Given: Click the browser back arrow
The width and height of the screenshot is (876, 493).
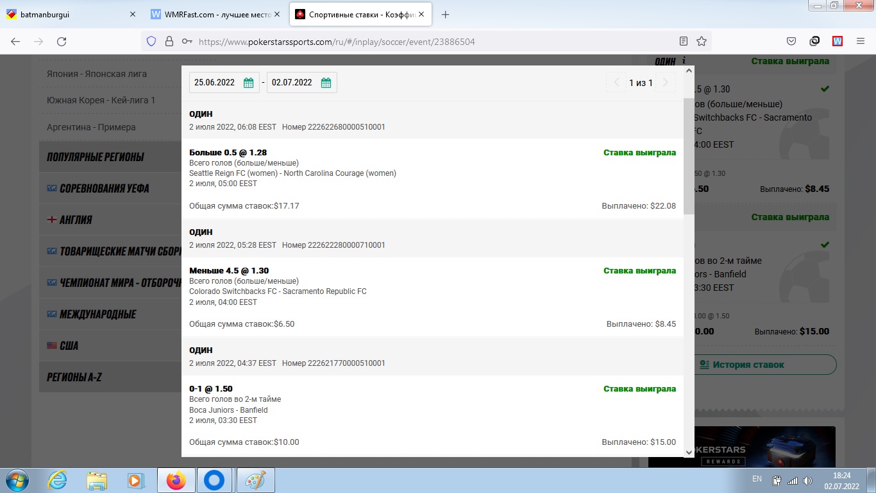Looking at the screenshot, I should pos(15,41).
